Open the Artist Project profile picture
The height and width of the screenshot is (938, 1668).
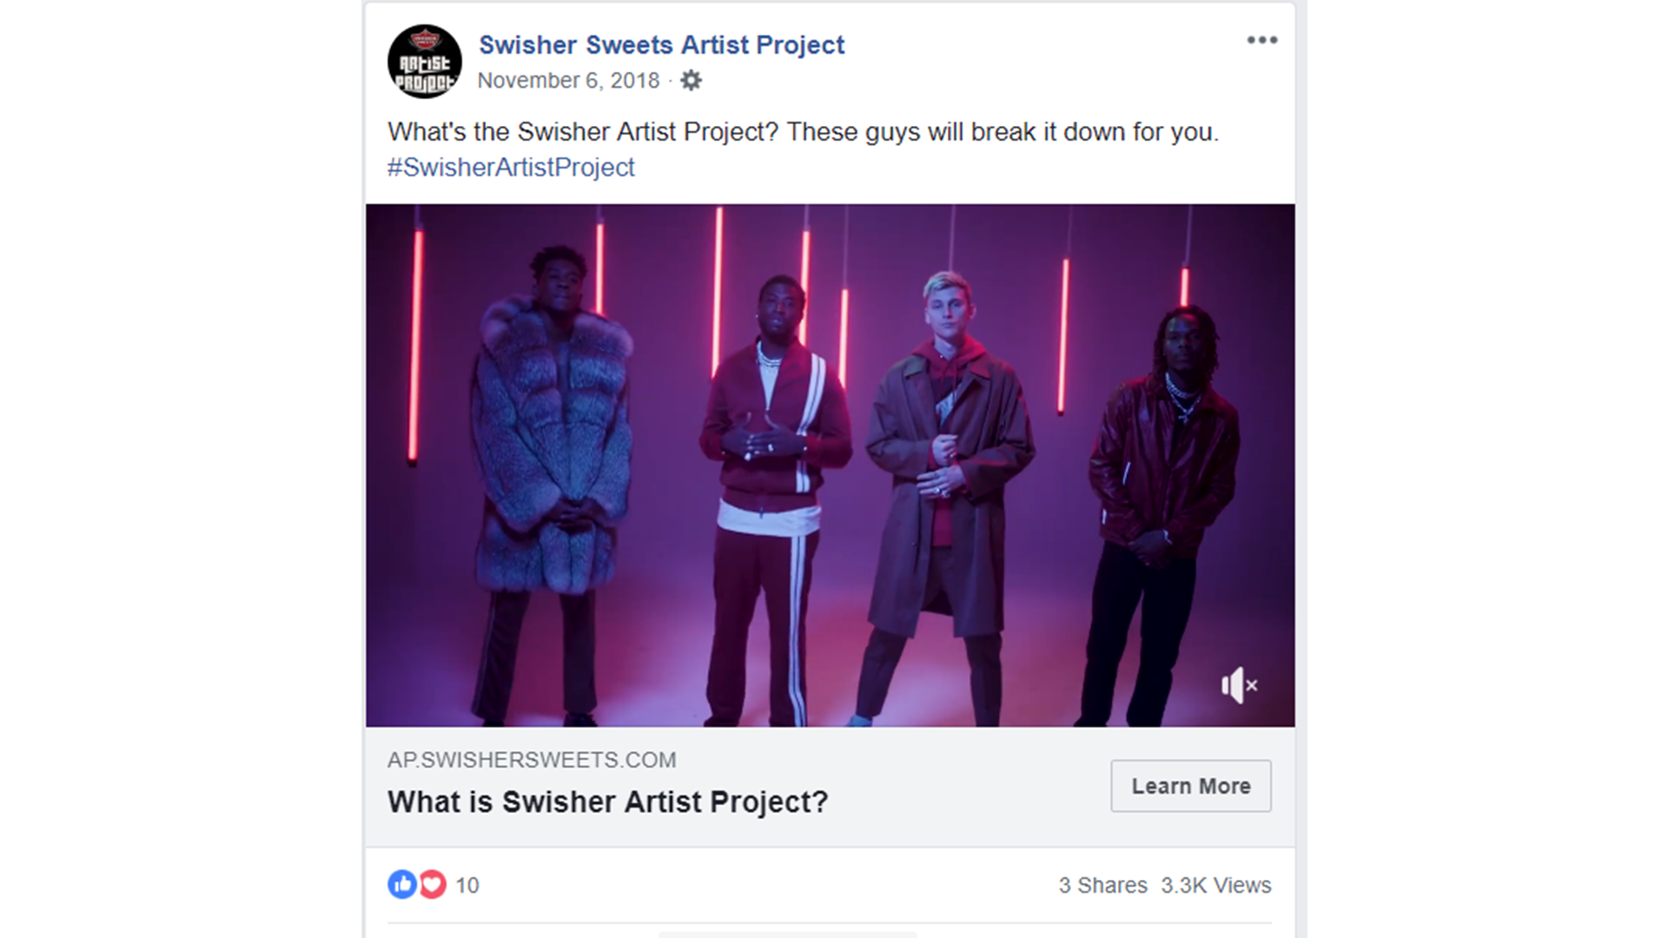click(x=425, y=62)
